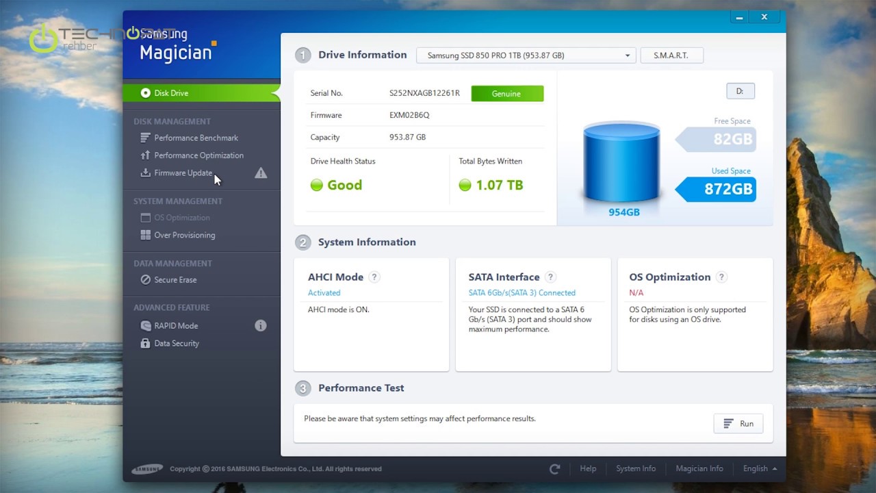Screen dimensions: 876x493
Task: Click the D: drive letter button
Action: click(740, 91)
